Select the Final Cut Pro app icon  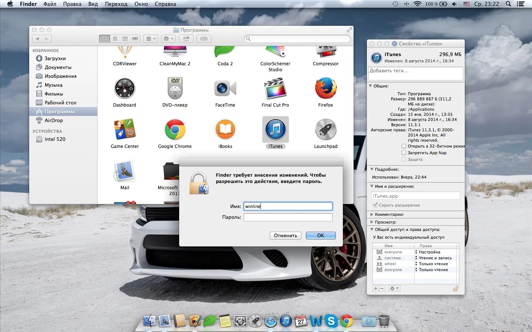click(275, 89)
